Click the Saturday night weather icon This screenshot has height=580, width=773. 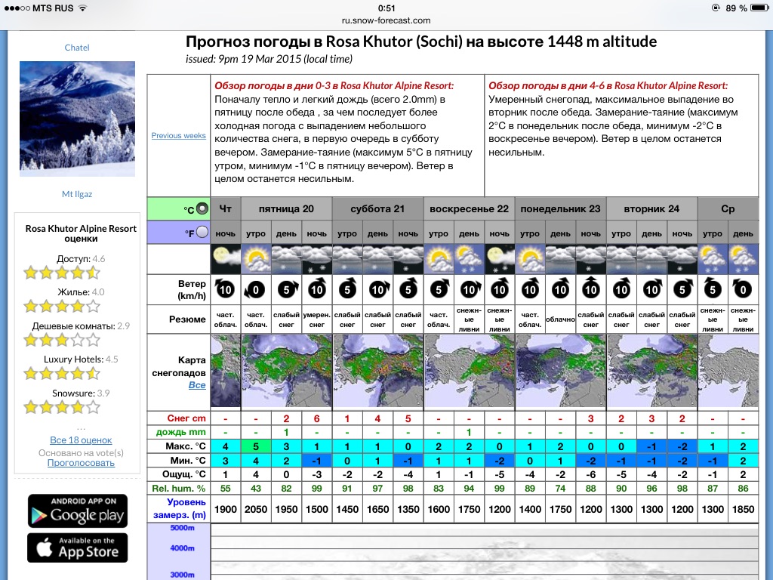point(408,260)
